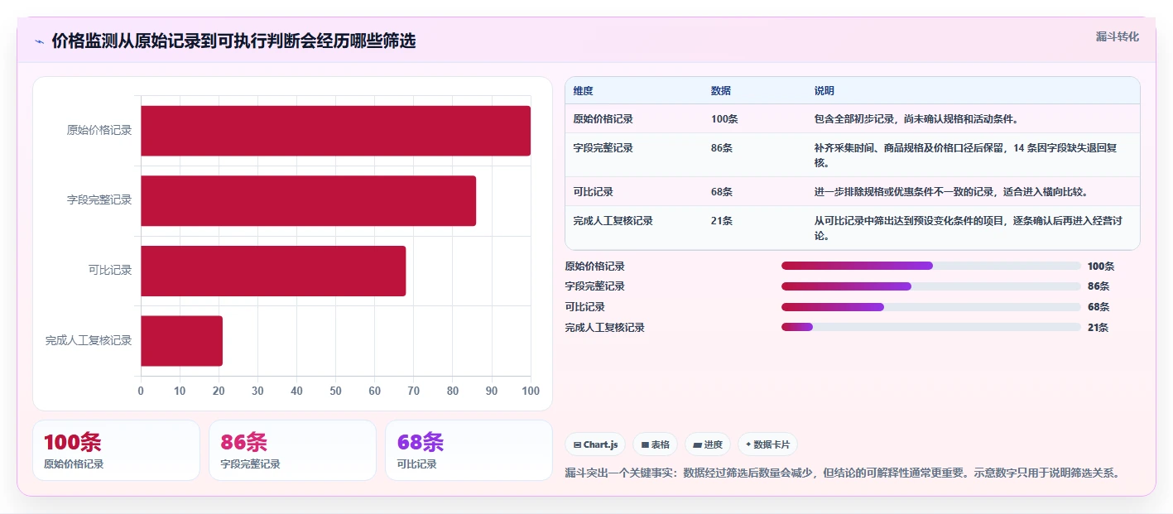The height and width of the screenshot is (514, 1173).
Task: Click the 21条 value beside the progress bar
Action: click(1098, 327)
